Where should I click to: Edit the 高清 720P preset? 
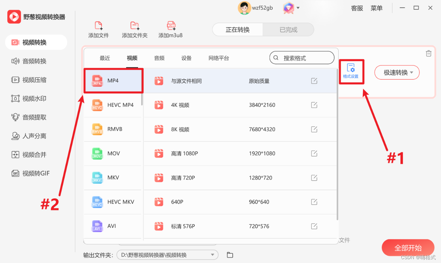point(314,178)
